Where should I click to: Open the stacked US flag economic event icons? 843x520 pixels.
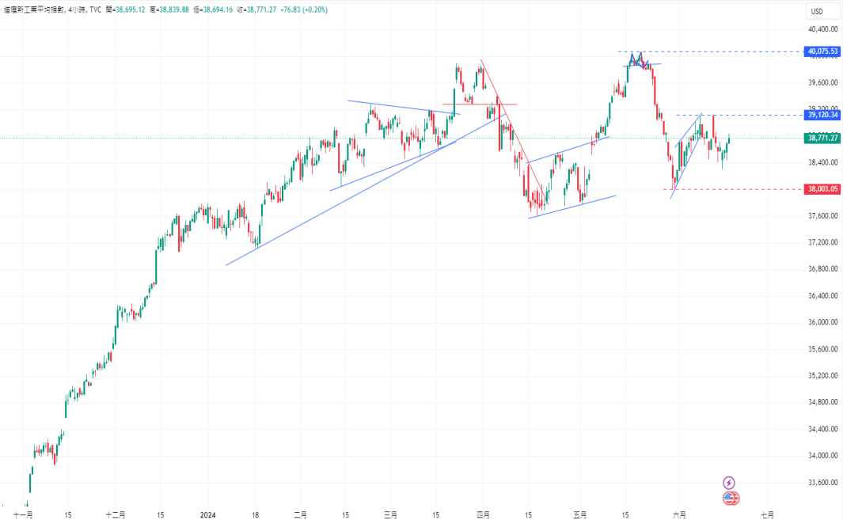[731, 499]
